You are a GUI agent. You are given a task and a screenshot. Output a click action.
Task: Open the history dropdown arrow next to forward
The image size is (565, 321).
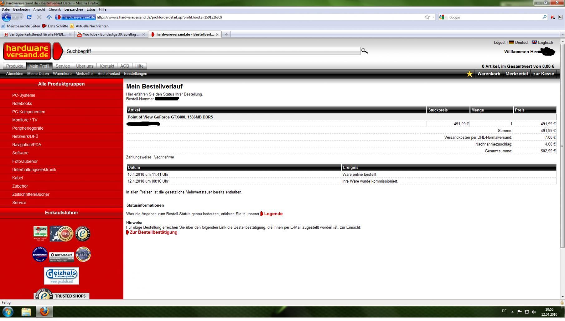pos(21,17)
